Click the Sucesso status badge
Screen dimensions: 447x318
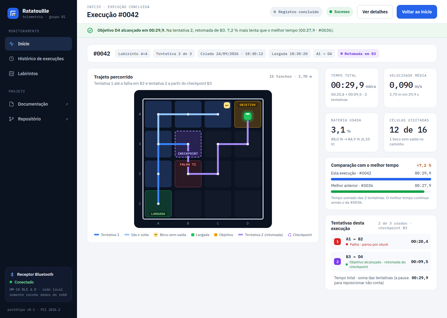pyautogui.click(x=340, y=12)
